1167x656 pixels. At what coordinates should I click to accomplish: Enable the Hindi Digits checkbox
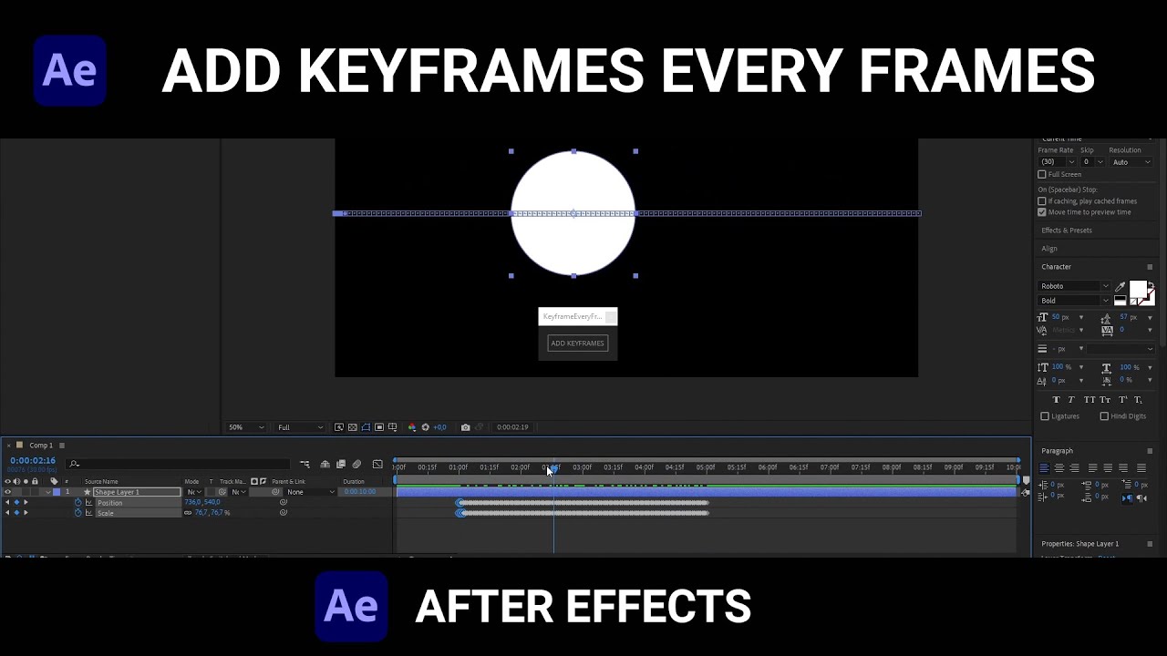(x=1104, y=416)
